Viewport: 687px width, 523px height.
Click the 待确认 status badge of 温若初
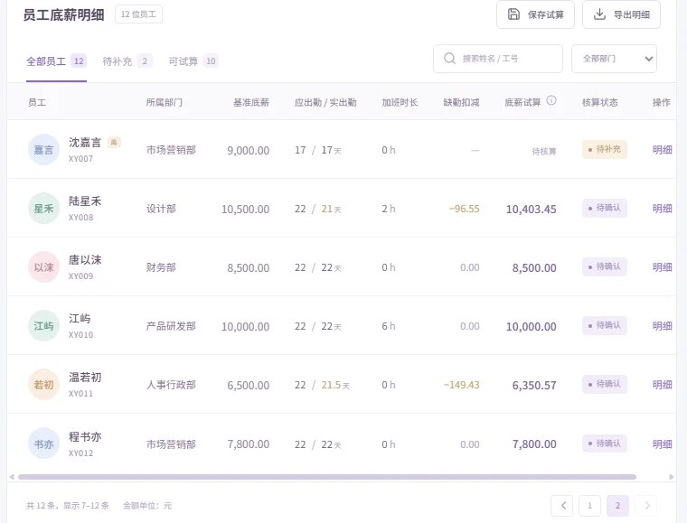point(605,384)
